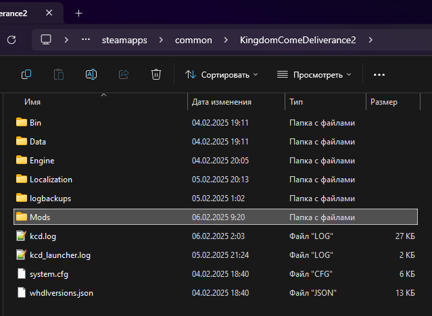Select the Mods folder
432x316 pixels.
click(40, 217)
